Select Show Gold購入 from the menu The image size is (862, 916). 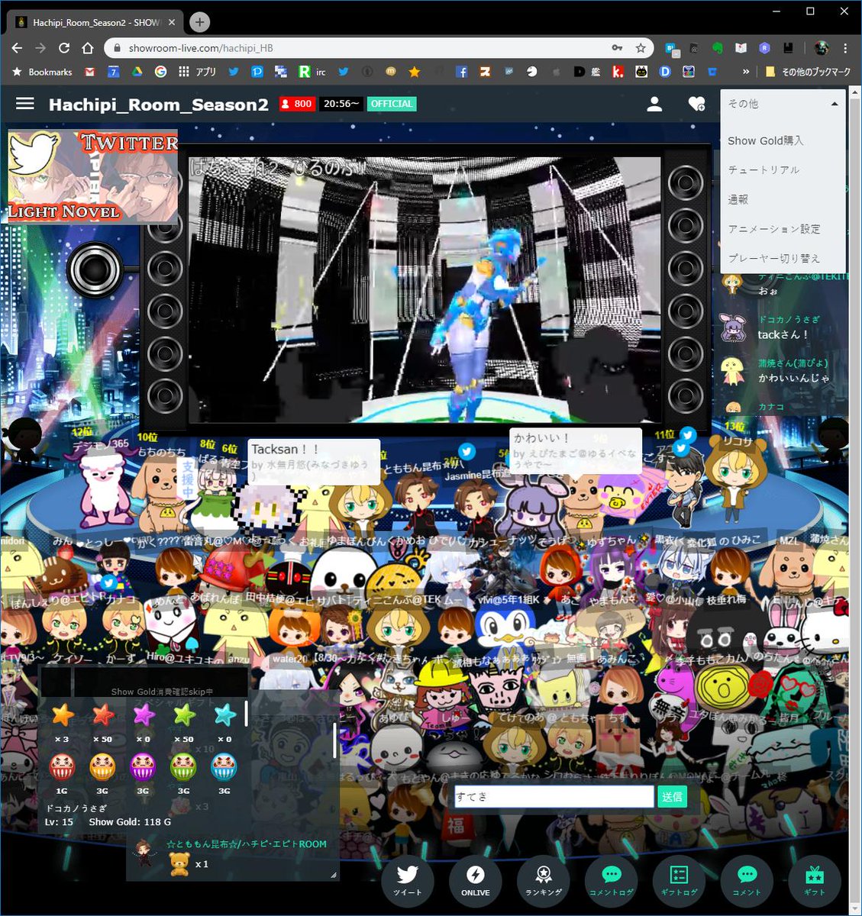pos(766,140)
